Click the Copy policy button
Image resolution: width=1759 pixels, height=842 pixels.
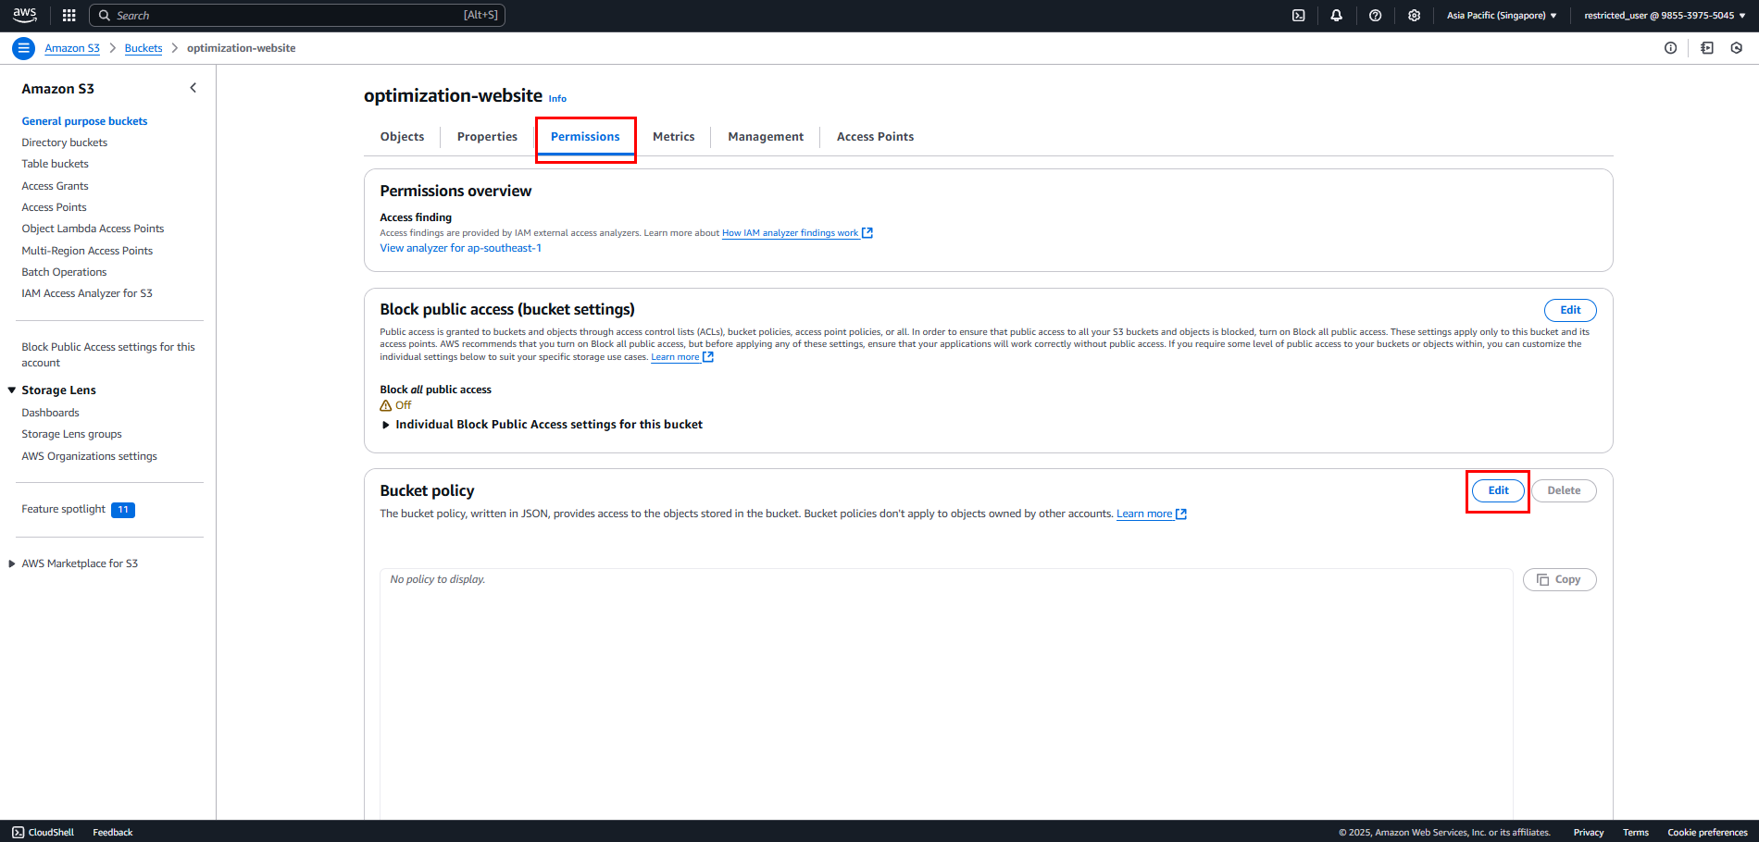[x=1559, y=580]
